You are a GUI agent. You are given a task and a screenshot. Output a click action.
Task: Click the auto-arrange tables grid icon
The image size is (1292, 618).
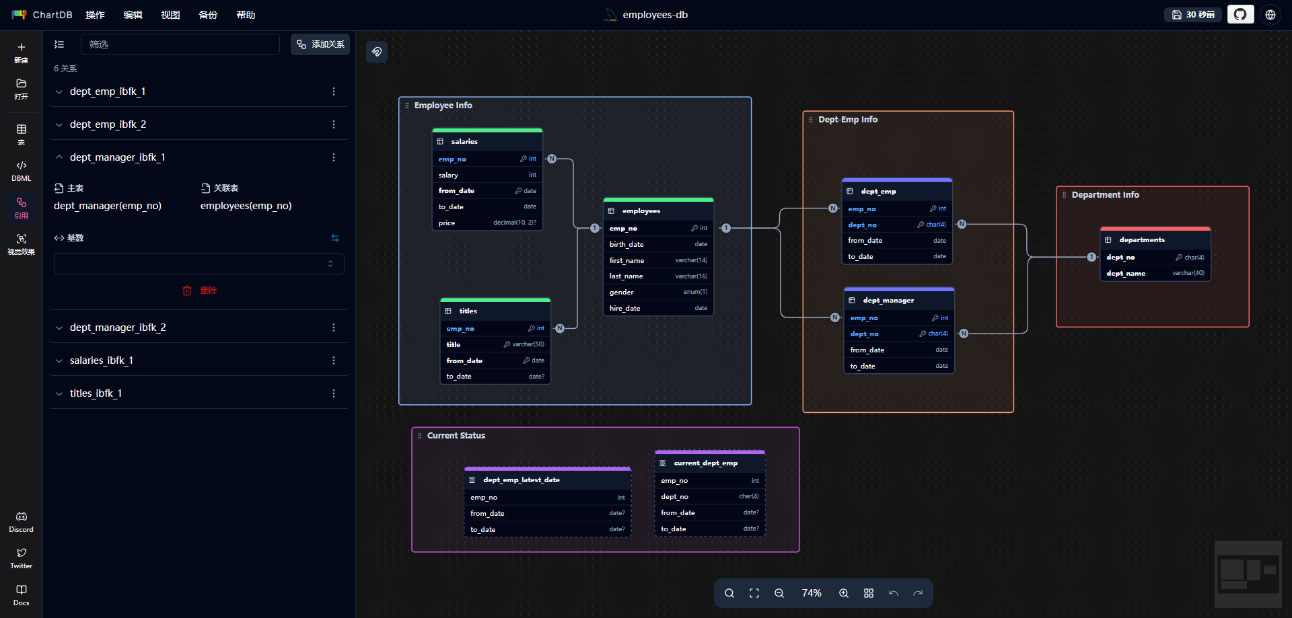point(869,593)
